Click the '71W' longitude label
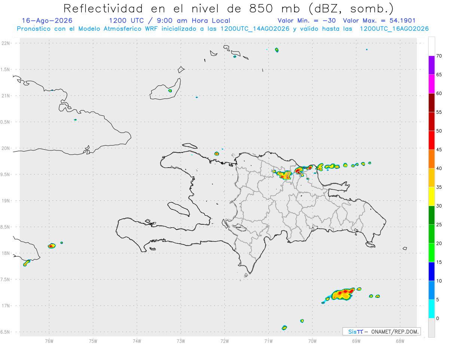This screenshot has width=449, height=346. tap(268, 341)
